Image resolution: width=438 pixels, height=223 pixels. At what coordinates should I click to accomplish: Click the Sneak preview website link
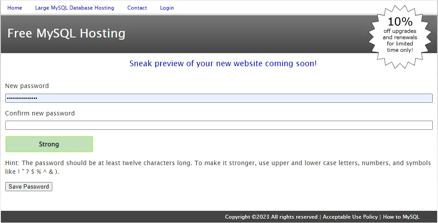223,64
